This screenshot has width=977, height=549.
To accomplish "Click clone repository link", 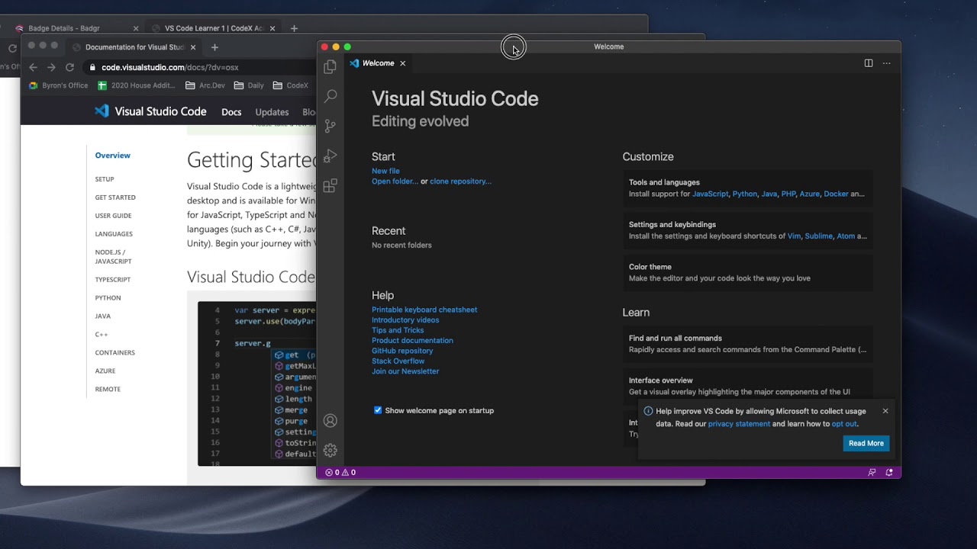I will [460, 181].
